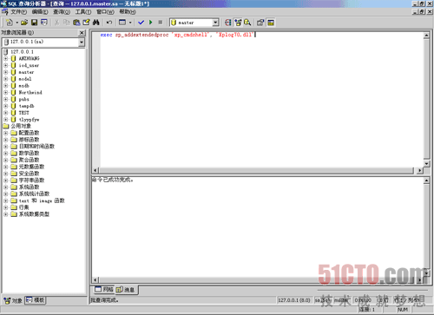Viewport: 434px width, 315px height.
Task: Select the text 和 image 函数 folder
Action: pyautogui.click(x=42, y=200)
